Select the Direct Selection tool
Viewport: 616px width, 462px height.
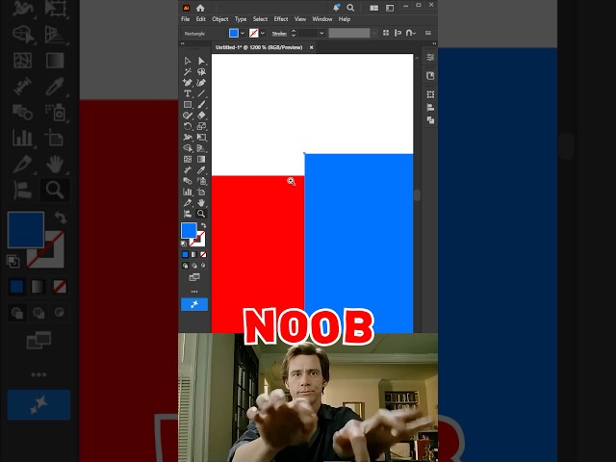click(x=201, y=61)
